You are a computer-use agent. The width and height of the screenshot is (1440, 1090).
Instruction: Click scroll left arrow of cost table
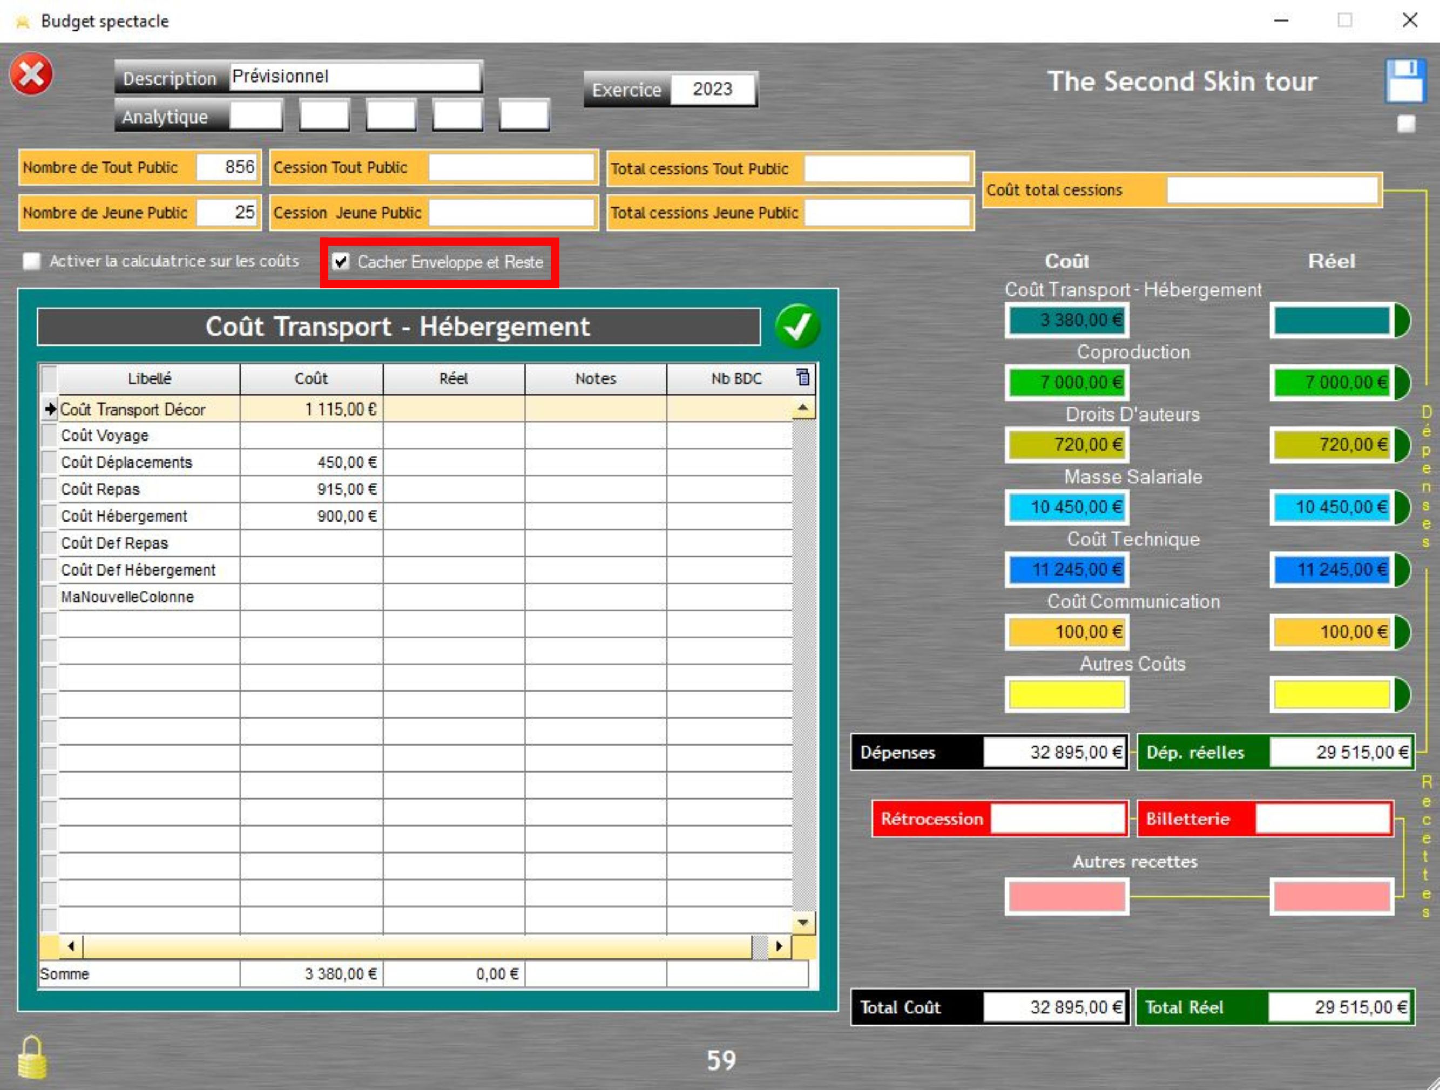71,946
